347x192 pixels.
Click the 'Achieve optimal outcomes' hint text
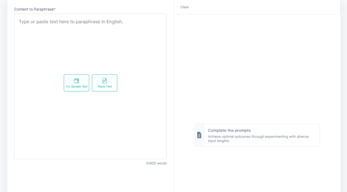point(258,137)
